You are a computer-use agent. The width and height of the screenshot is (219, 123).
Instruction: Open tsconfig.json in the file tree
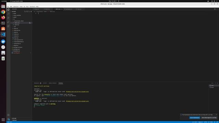tap(16, 53)
